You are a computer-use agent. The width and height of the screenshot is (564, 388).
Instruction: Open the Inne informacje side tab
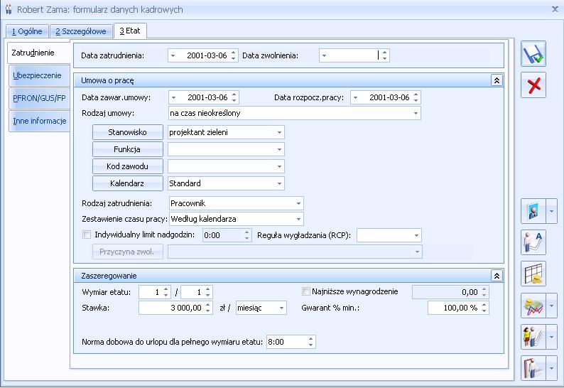click(x=39, y=121)
